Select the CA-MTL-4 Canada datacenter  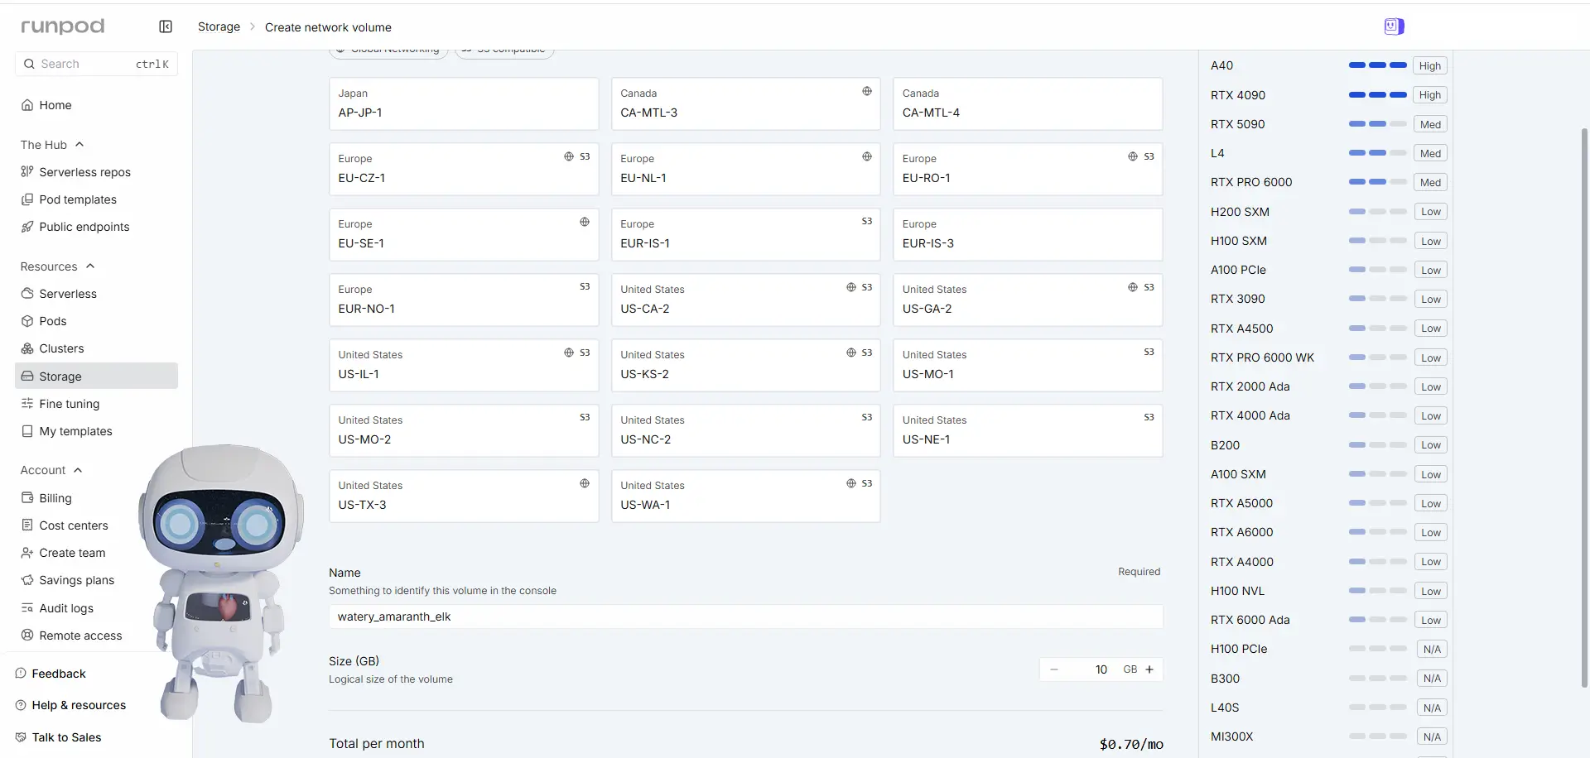[x=1028, y=103]
